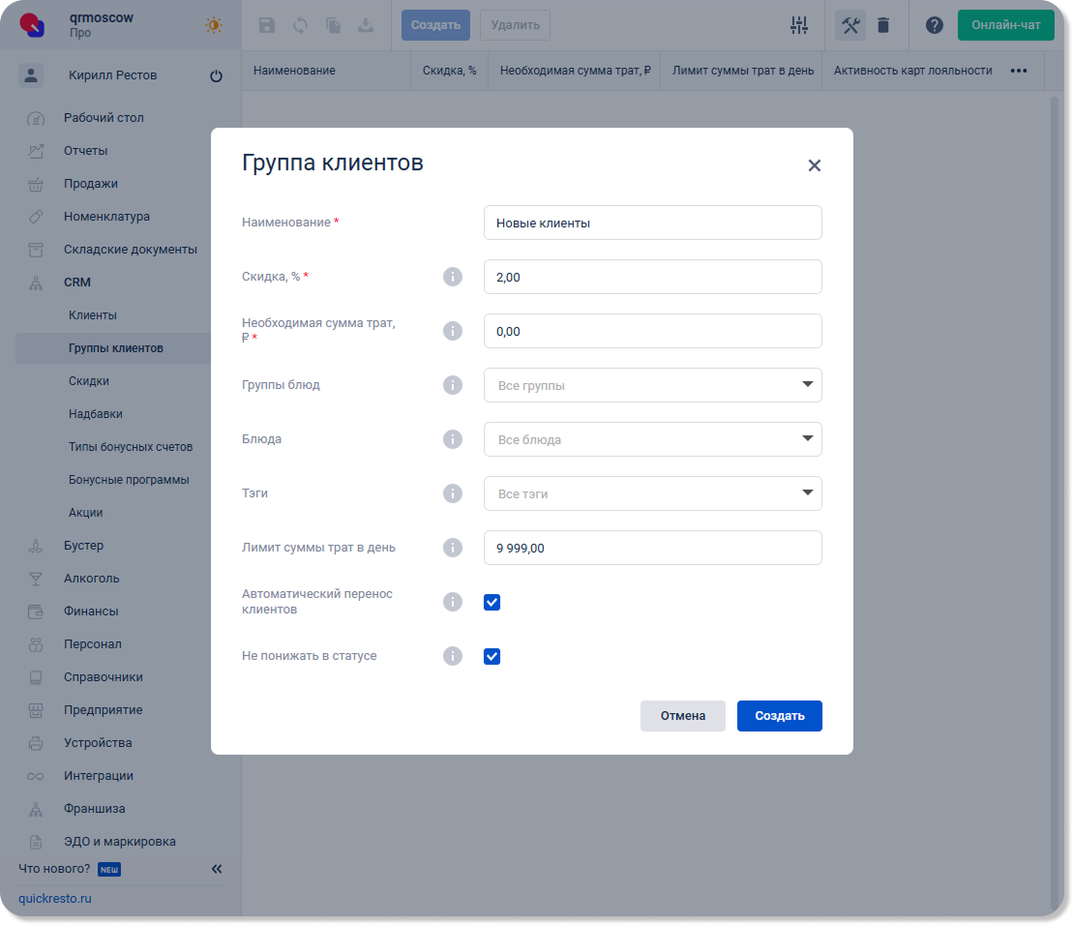
Task: Click the Наименование input field
Action: (652, 223)
